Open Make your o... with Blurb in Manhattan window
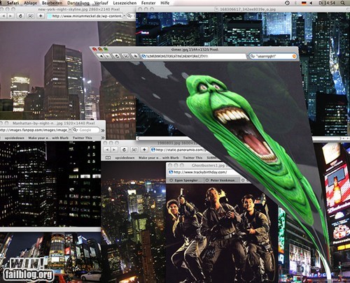Image resolution: width=350 pixels, height=283 pixels. tap(48, 138)
